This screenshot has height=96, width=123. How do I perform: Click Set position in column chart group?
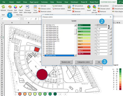coord(78,6)
